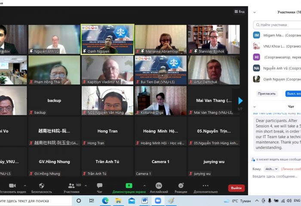Click the red Leave meeting button

236,188
